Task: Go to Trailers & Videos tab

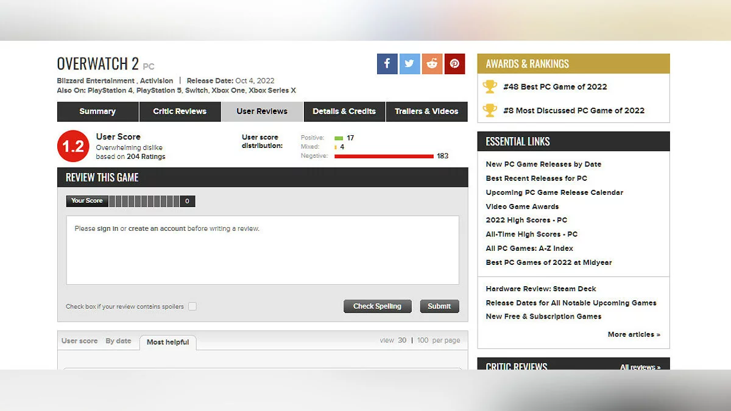Action: [x=426, y=111]
